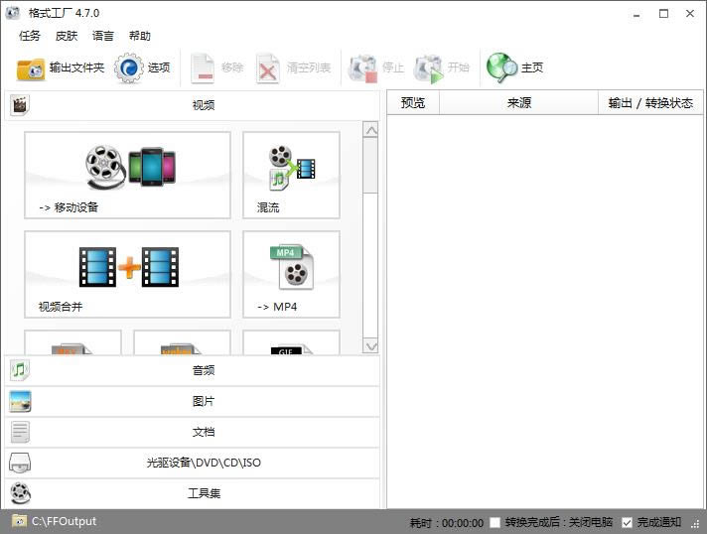Screen dimensions: 707x534
Task: Expand the 文档 document section
Action: [193, 432]
